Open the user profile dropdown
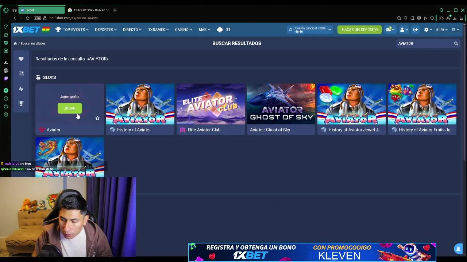 click(x=404, y=29)
